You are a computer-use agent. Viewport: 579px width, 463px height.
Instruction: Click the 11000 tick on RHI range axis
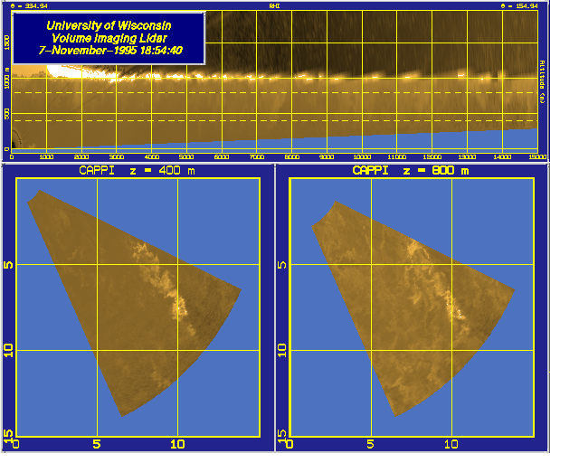pyautogui.click(x=397, y=157)
